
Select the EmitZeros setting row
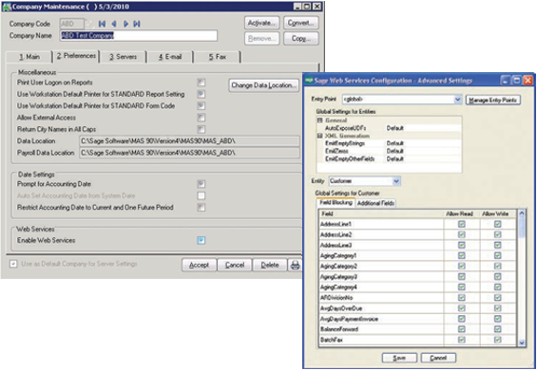[389, 151]
